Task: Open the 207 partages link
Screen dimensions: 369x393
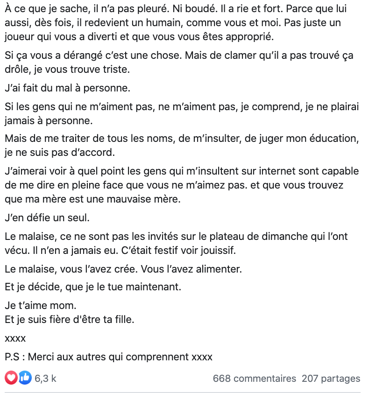Action: pyautogui.click(x=331, y=378)
